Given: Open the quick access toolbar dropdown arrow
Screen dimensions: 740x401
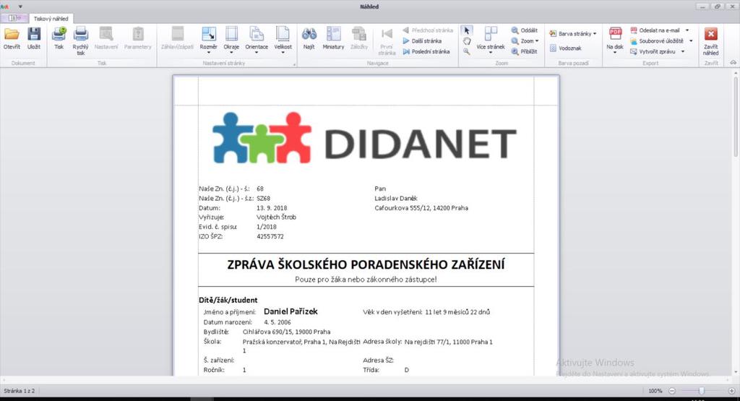Looking at the screenshot, I should (20, 7).
